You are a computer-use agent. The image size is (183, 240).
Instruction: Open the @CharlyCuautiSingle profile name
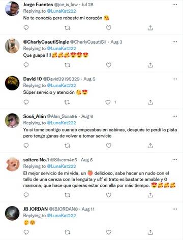click(46, 42)
